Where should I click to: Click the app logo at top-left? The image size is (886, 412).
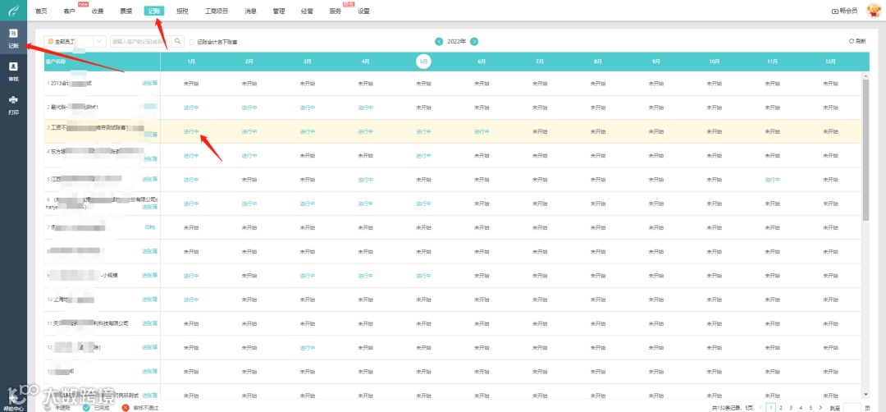pyautogui.click(x=14, y=11)
